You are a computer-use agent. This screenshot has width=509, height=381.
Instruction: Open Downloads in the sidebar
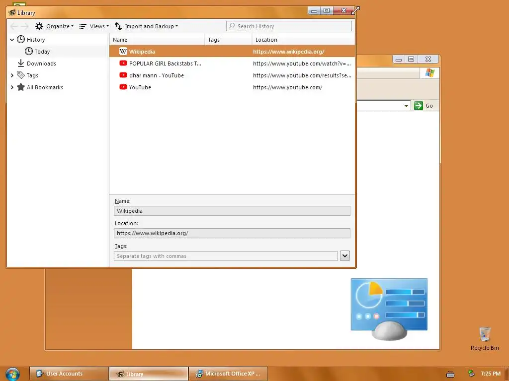coord(41,63)
